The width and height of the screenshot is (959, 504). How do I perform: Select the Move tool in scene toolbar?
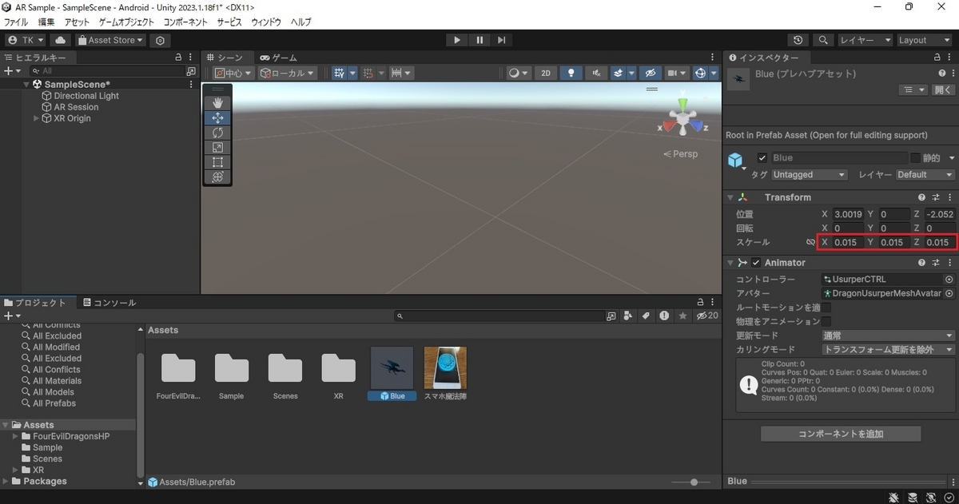pyautogui.click(x=217, y=117)
